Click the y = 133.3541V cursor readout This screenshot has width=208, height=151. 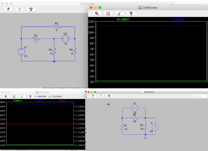(55, 96)
